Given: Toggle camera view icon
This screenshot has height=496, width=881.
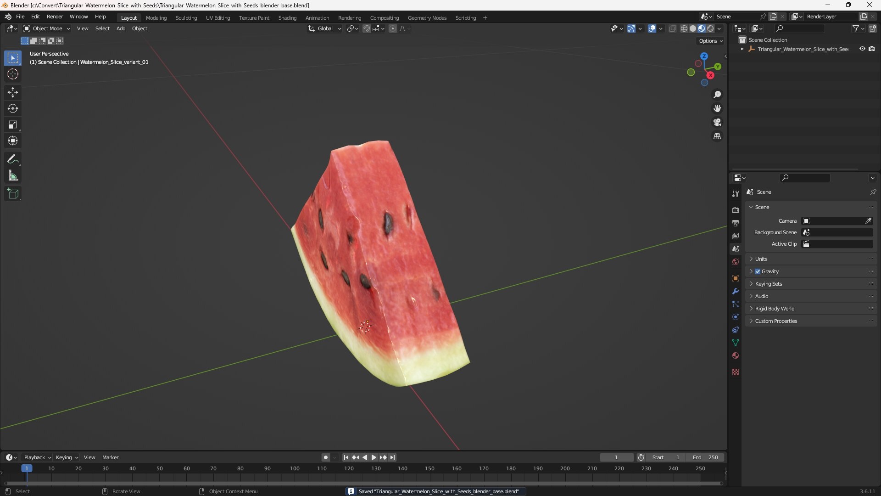Looking at the screenshot, I should [x=717, y=122].
